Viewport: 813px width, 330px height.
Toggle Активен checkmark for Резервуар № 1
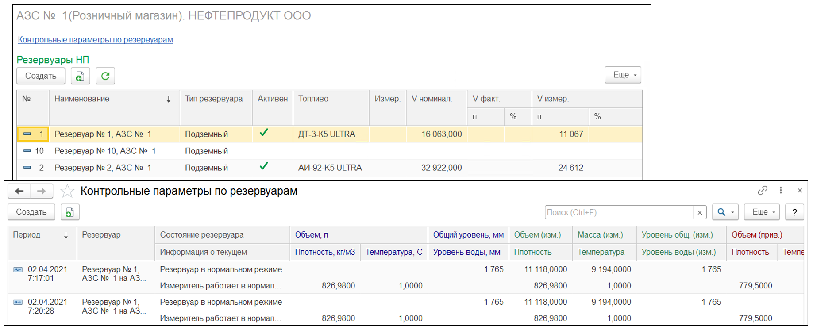264,133
